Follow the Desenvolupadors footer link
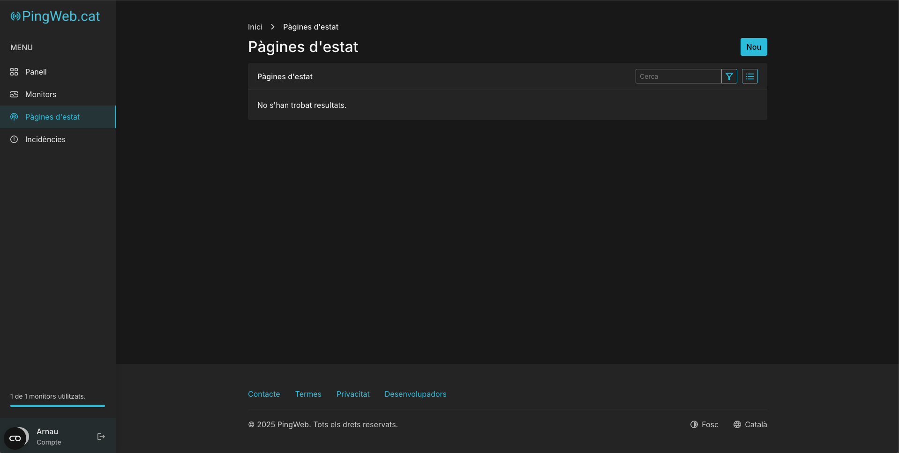 [x=415, y=394]
